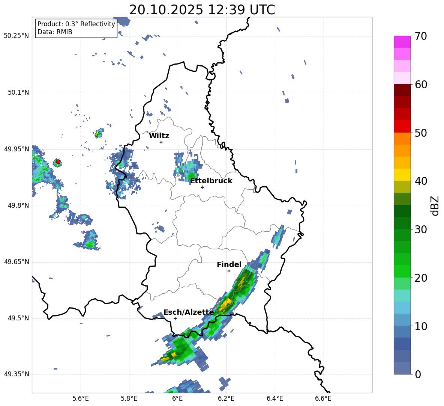Screen dimensions: 444x406
Task: Click the 49.35°N latitude label
Action: point(16,374)
